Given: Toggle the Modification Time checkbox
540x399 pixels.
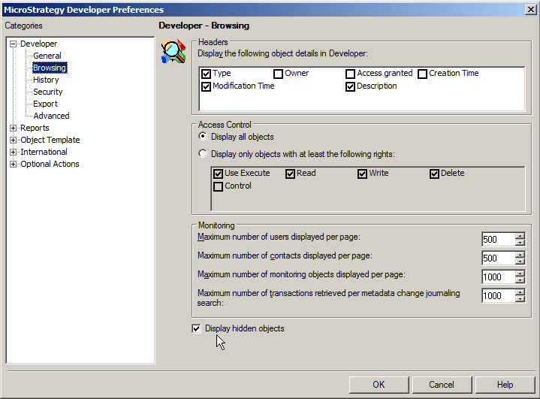Looking at the screenshot, I should [206, 86].
